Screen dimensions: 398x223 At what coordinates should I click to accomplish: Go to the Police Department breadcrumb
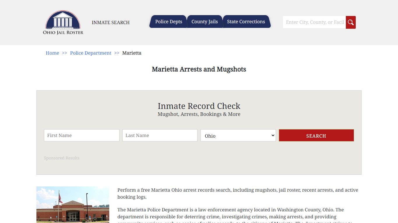click(91, 53)
